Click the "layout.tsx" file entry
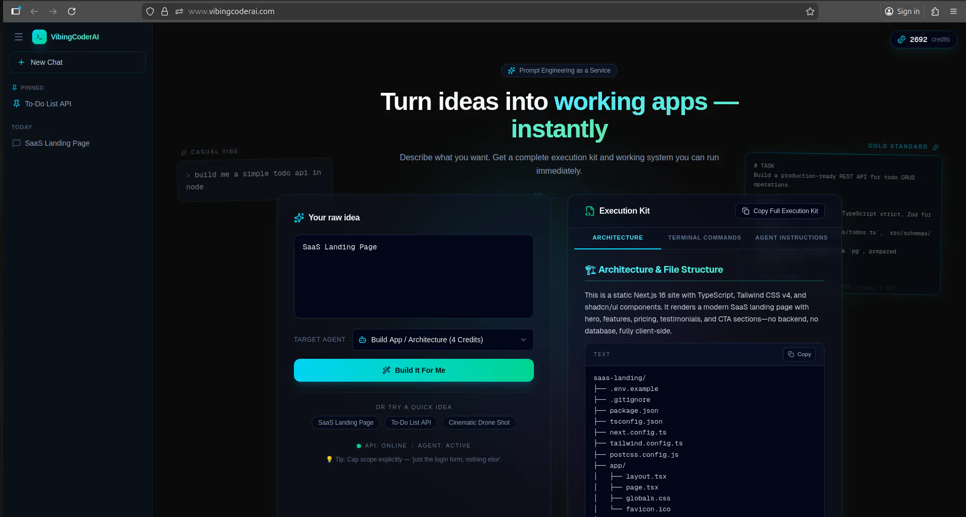 [646, 477]
